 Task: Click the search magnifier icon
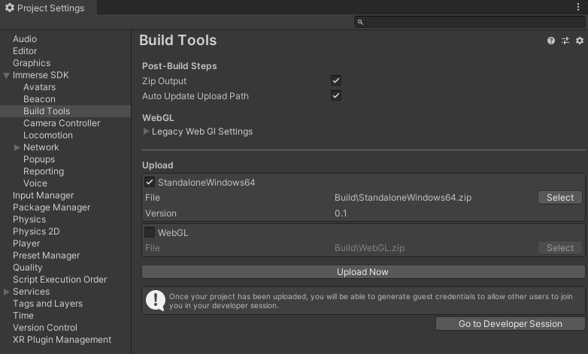(x=360, y=22)
